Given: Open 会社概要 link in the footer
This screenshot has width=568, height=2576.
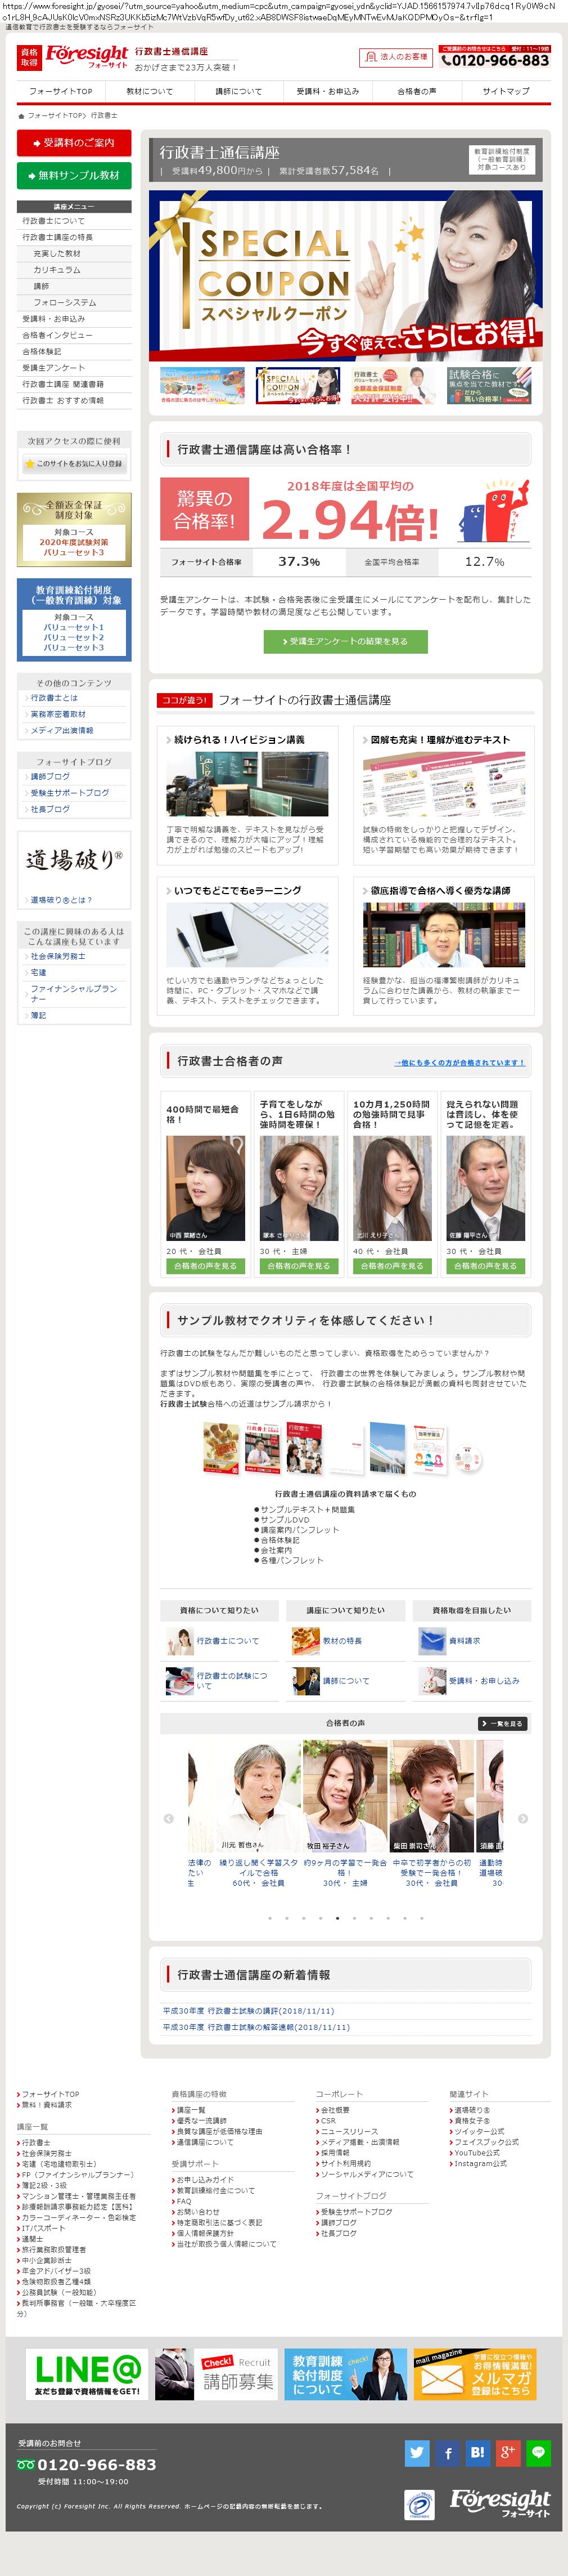Looking at the screenshot, I should coord(335,2110).
